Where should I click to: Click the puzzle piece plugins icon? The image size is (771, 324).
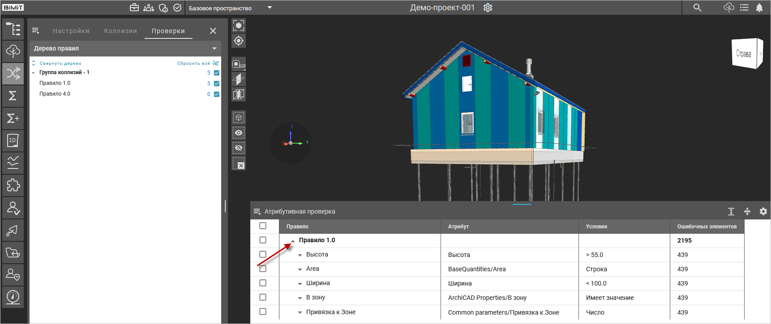pyautogui.click(x=13, y=185)
